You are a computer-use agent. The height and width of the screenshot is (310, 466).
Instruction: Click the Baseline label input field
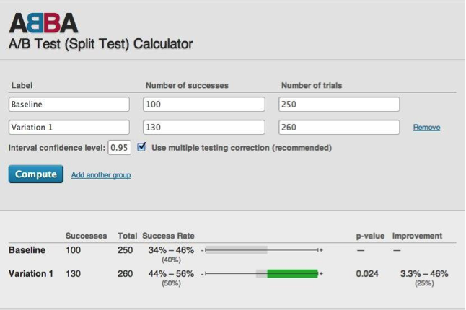[x=69, y=105]
